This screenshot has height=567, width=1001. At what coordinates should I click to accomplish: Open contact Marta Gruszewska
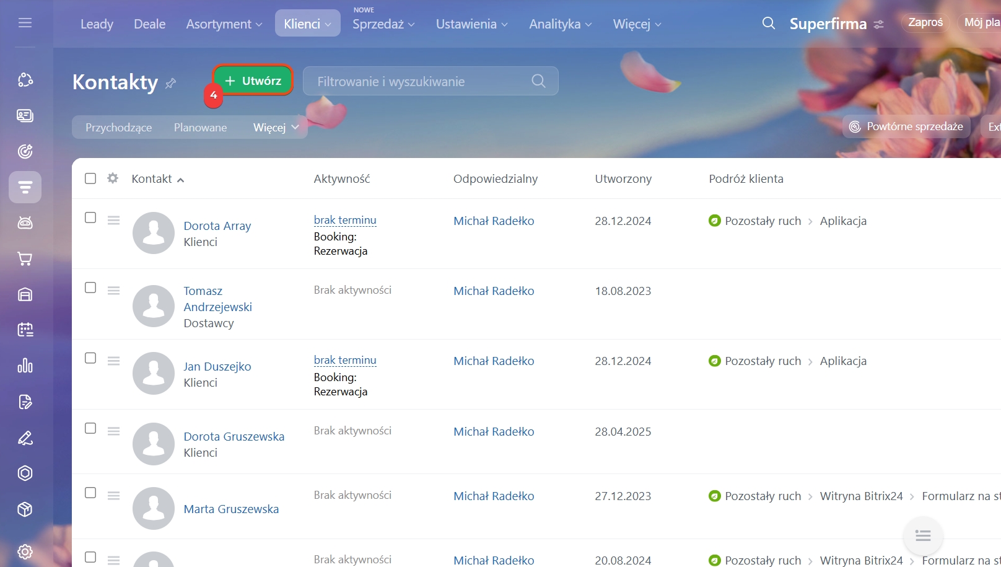pyautogui.click(x=231, y=509)
